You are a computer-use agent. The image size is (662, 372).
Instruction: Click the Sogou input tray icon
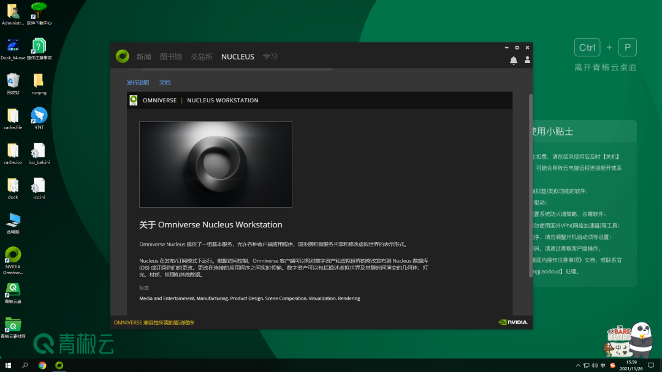pos(612,365)
